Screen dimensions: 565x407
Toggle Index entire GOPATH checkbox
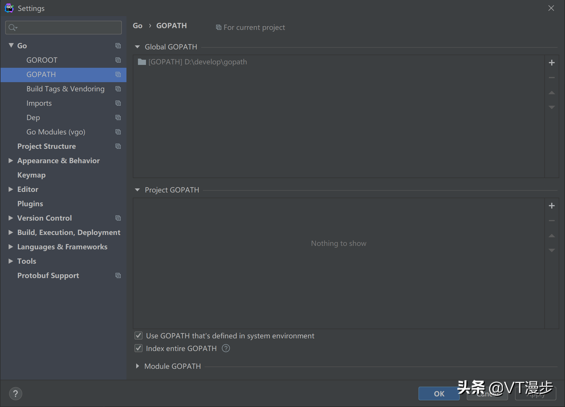pyautogui.click(x=138, y=348)
